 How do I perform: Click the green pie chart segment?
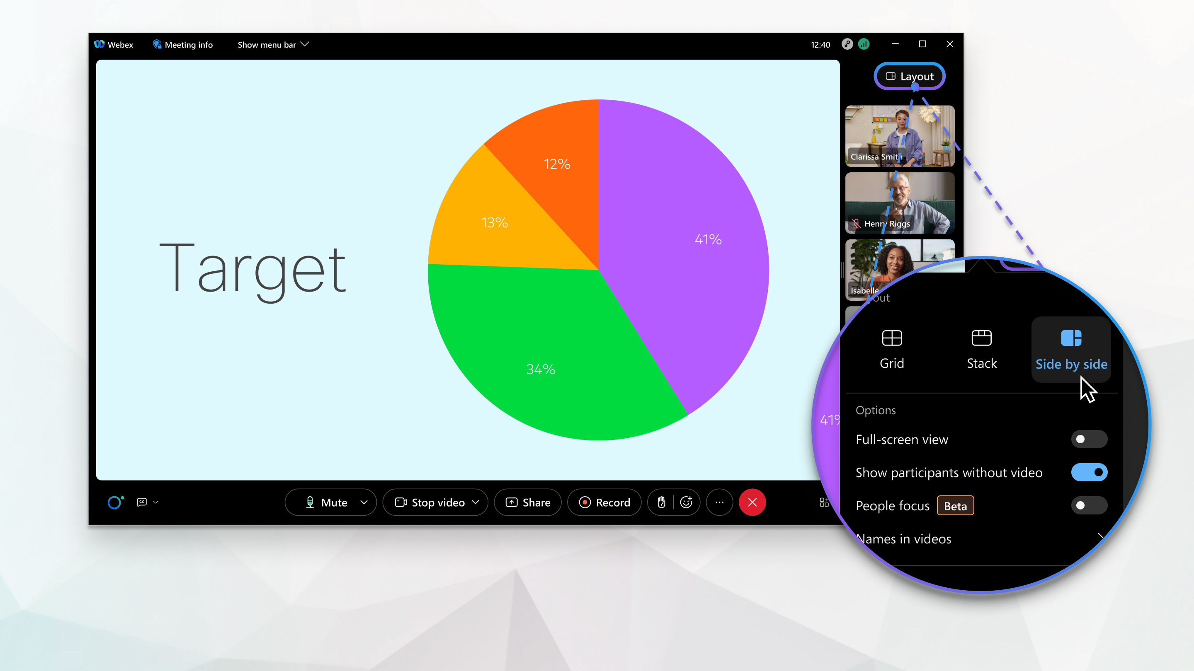click(x=541, y=369)
